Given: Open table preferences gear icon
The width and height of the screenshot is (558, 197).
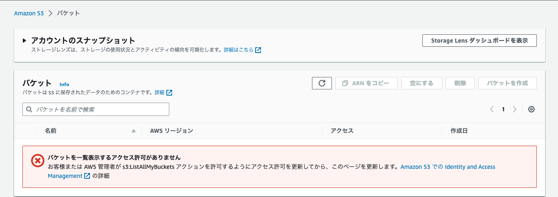Looking at the screenshot, I should (x=531, y=109).
